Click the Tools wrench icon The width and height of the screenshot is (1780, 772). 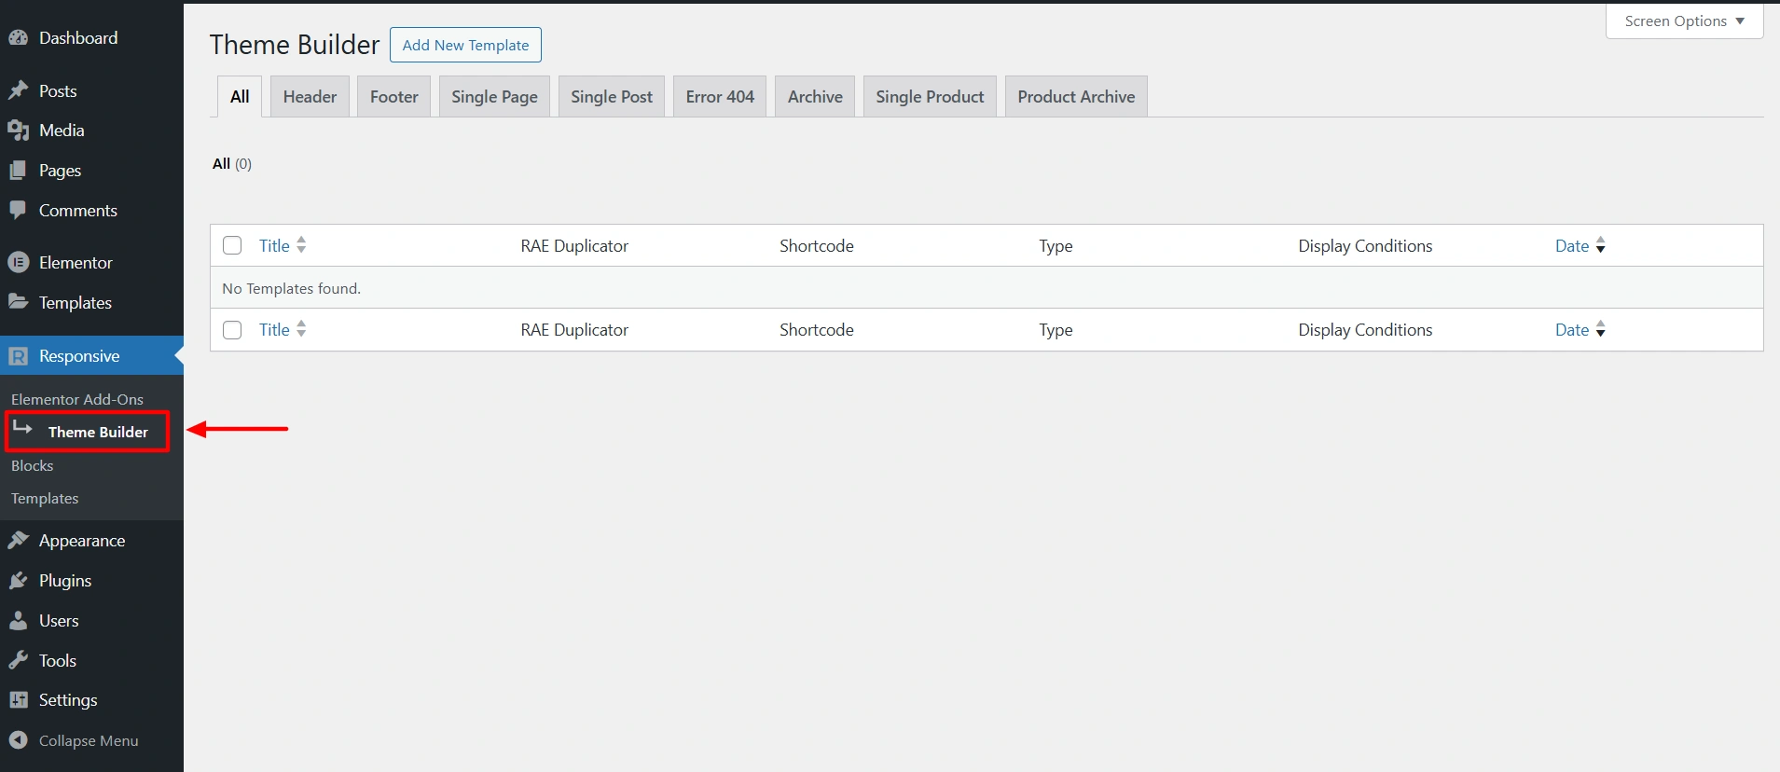[x=18, y=661]
